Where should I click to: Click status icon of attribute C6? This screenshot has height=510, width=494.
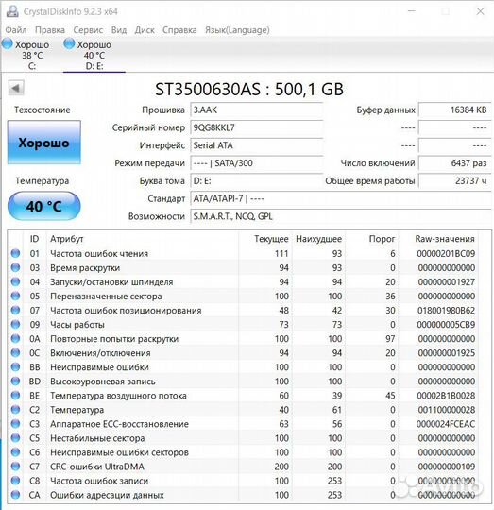[x=15, y=452]
